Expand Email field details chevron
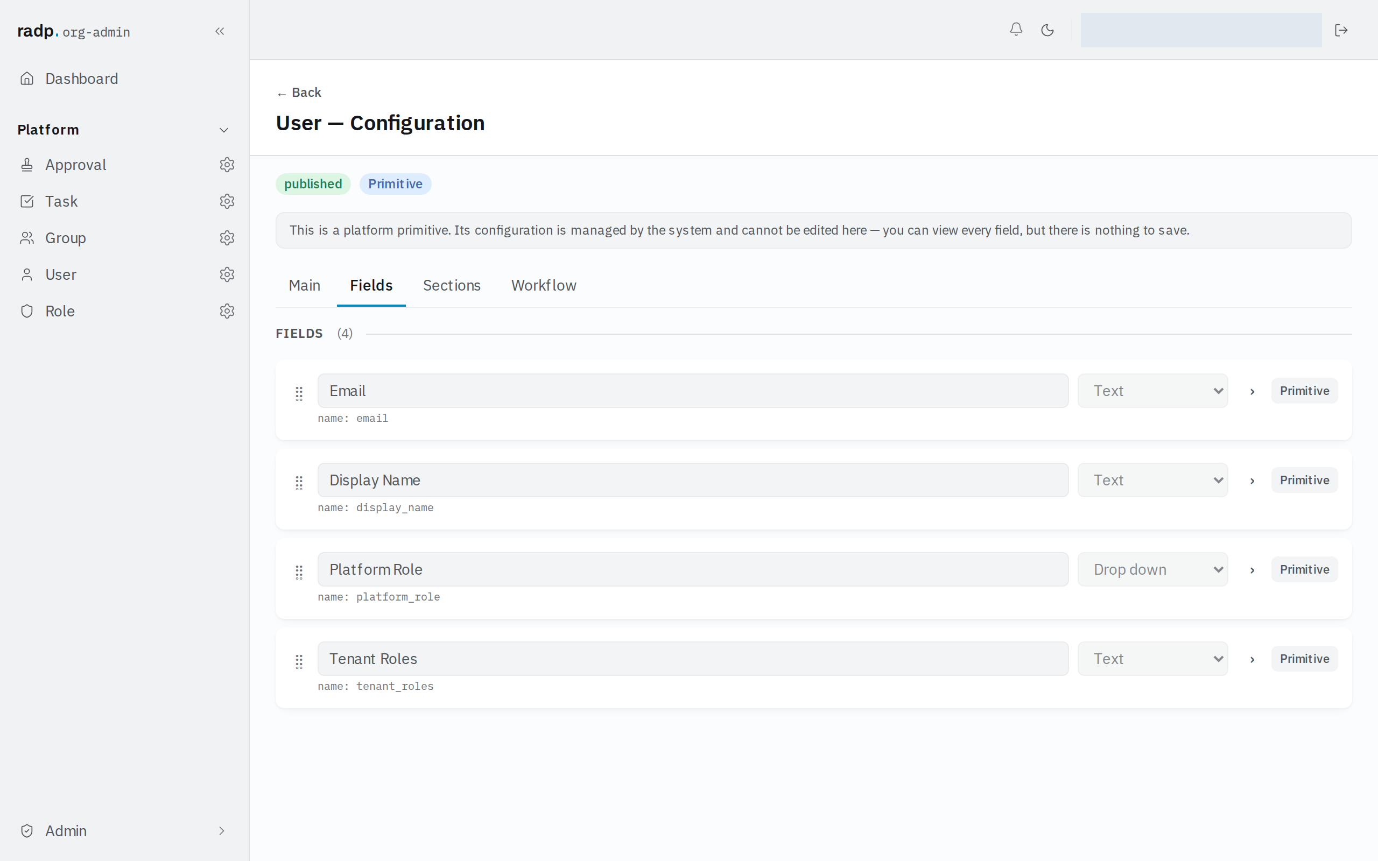 point(1252,391)
